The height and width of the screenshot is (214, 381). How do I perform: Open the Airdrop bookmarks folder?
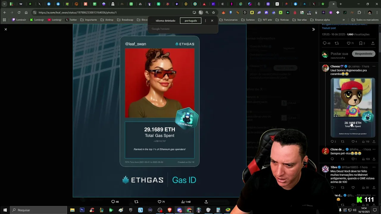click(107, 20)
